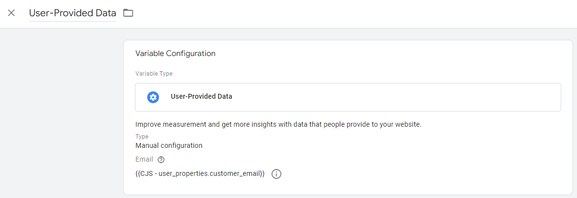Click empty space inside the variable type box
Screen dimensions: 577x198
[x=394, y=97]
